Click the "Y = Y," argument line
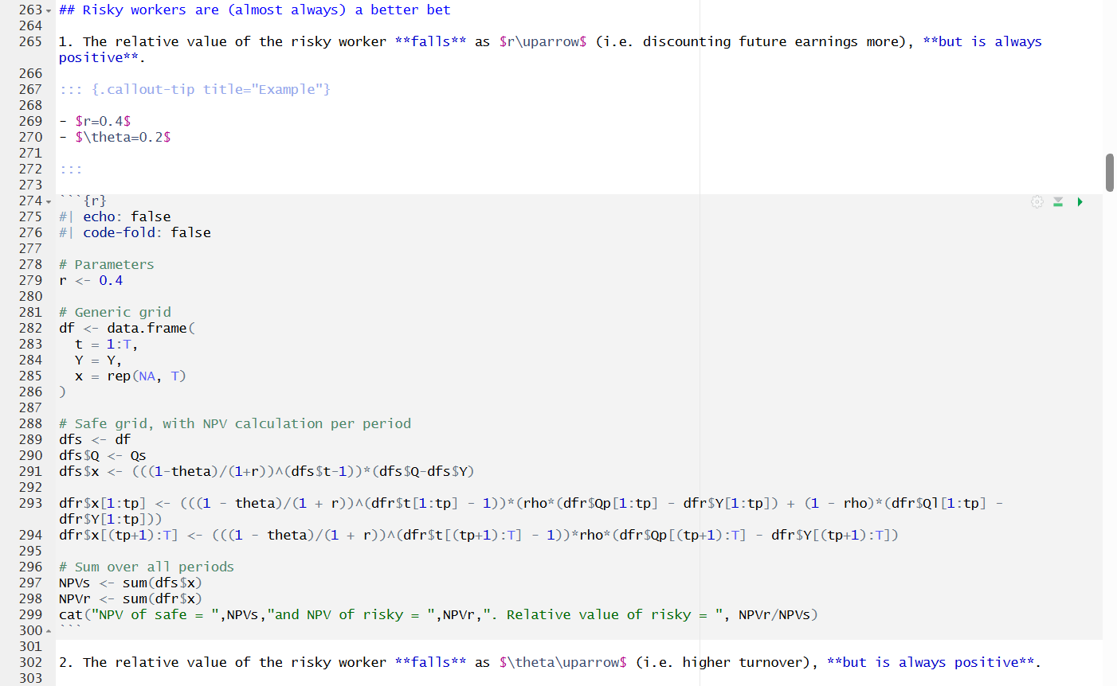This screenshot has width=1117, height=686. click(99, 360)
